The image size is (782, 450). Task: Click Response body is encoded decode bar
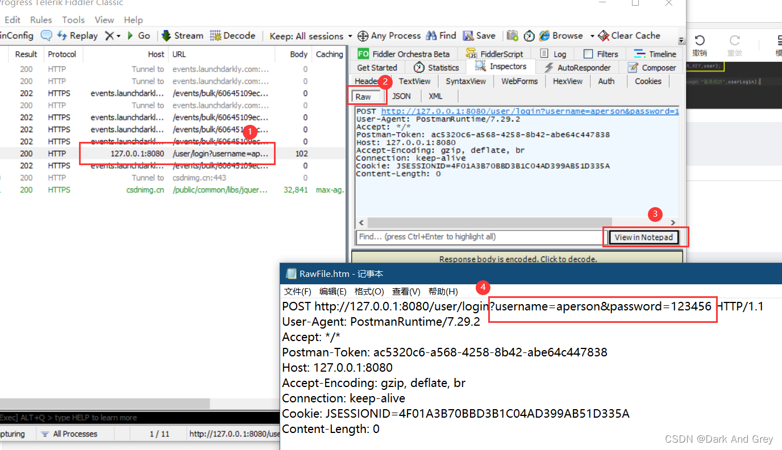(518, 259)
